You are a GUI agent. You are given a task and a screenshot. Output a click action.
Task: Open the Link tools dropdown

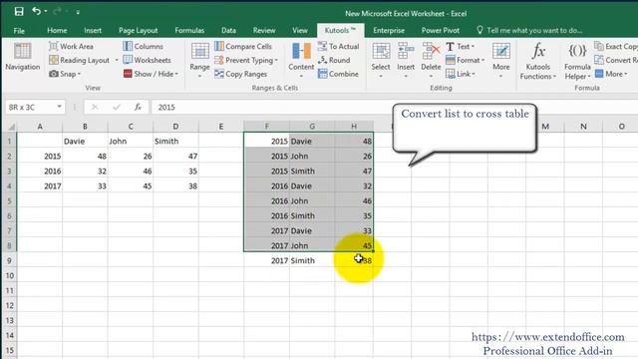461,74
